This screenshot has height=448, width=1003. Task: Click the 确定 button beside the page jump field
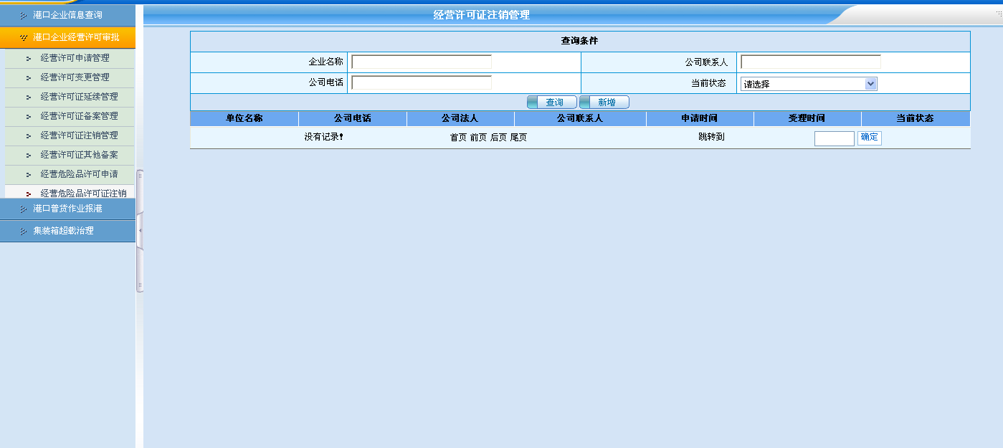(869, 138)
